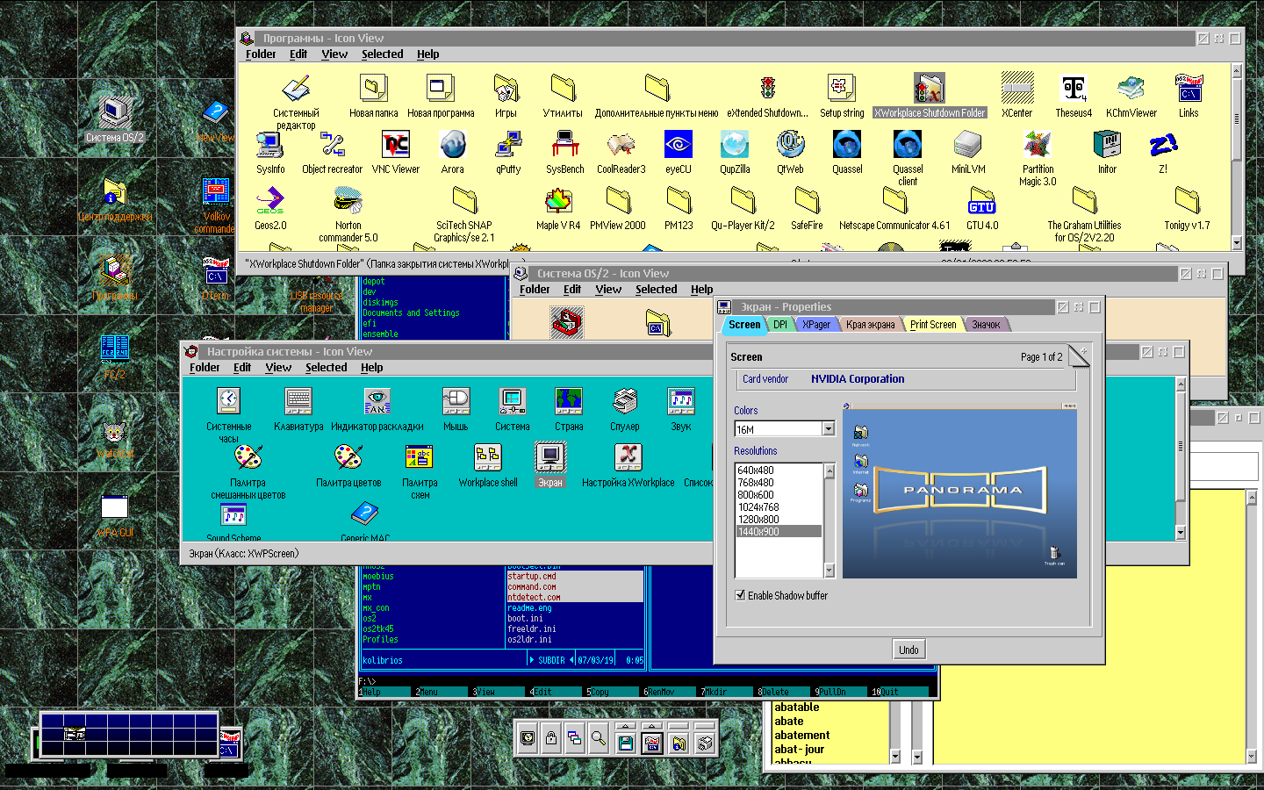This screenshot has width=1264, height=790.
Task: Switch to the XPager tab
Action: coord(816,325)
